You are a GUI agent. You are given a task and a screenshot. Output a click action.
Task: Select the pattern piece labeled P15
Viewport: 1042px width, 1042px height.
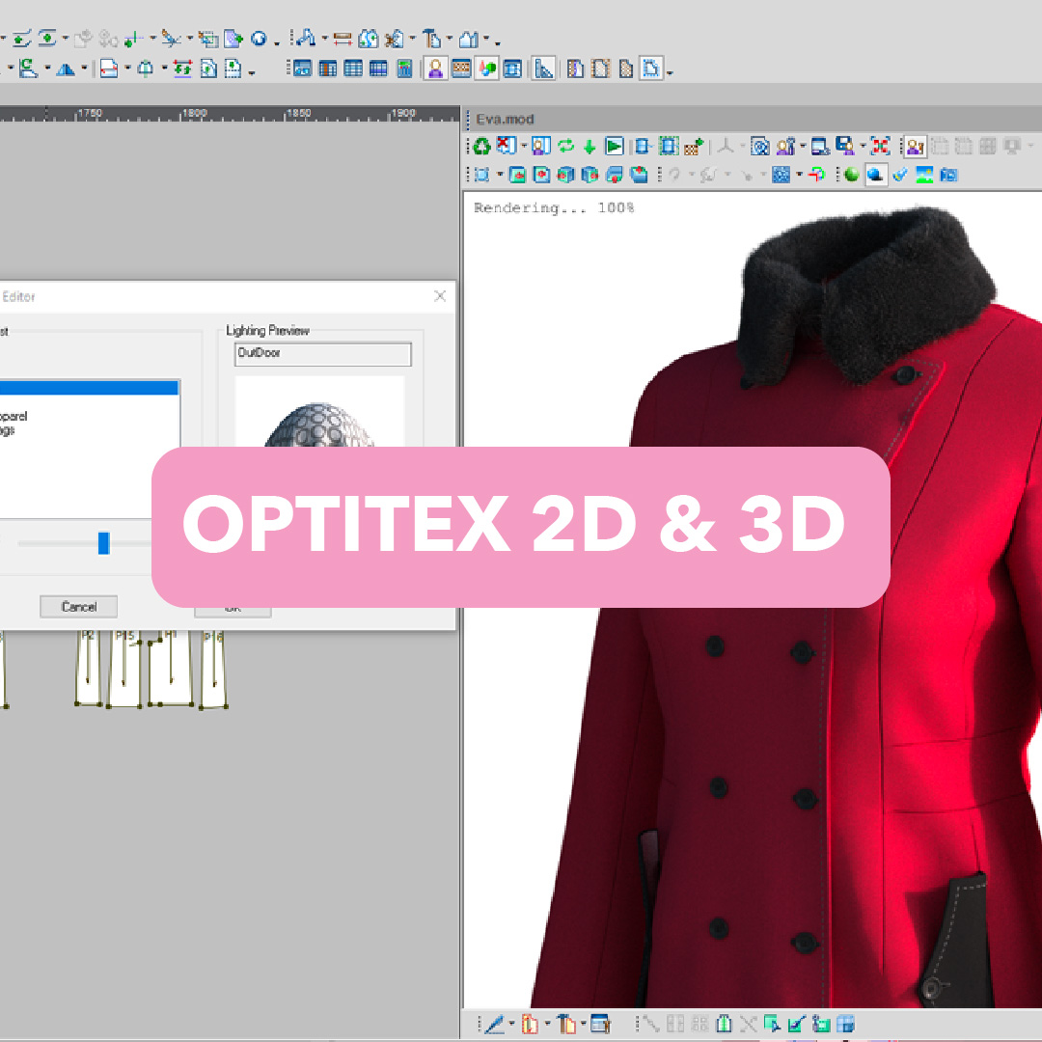124,668
